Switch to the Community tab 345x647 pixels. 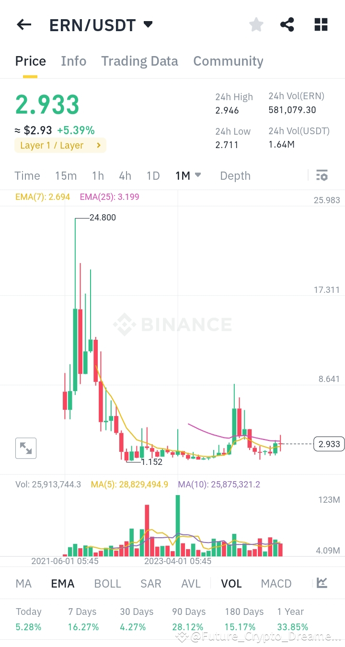point(228,61)
